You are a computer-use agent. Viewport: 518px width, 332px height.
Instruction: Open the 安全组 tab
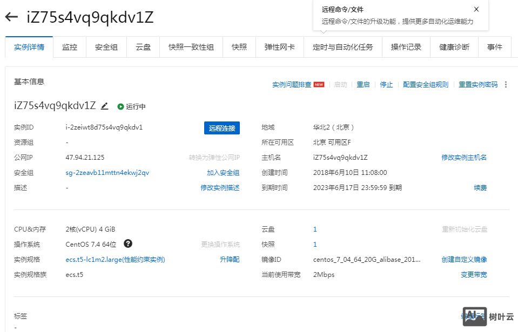point(106,47)
